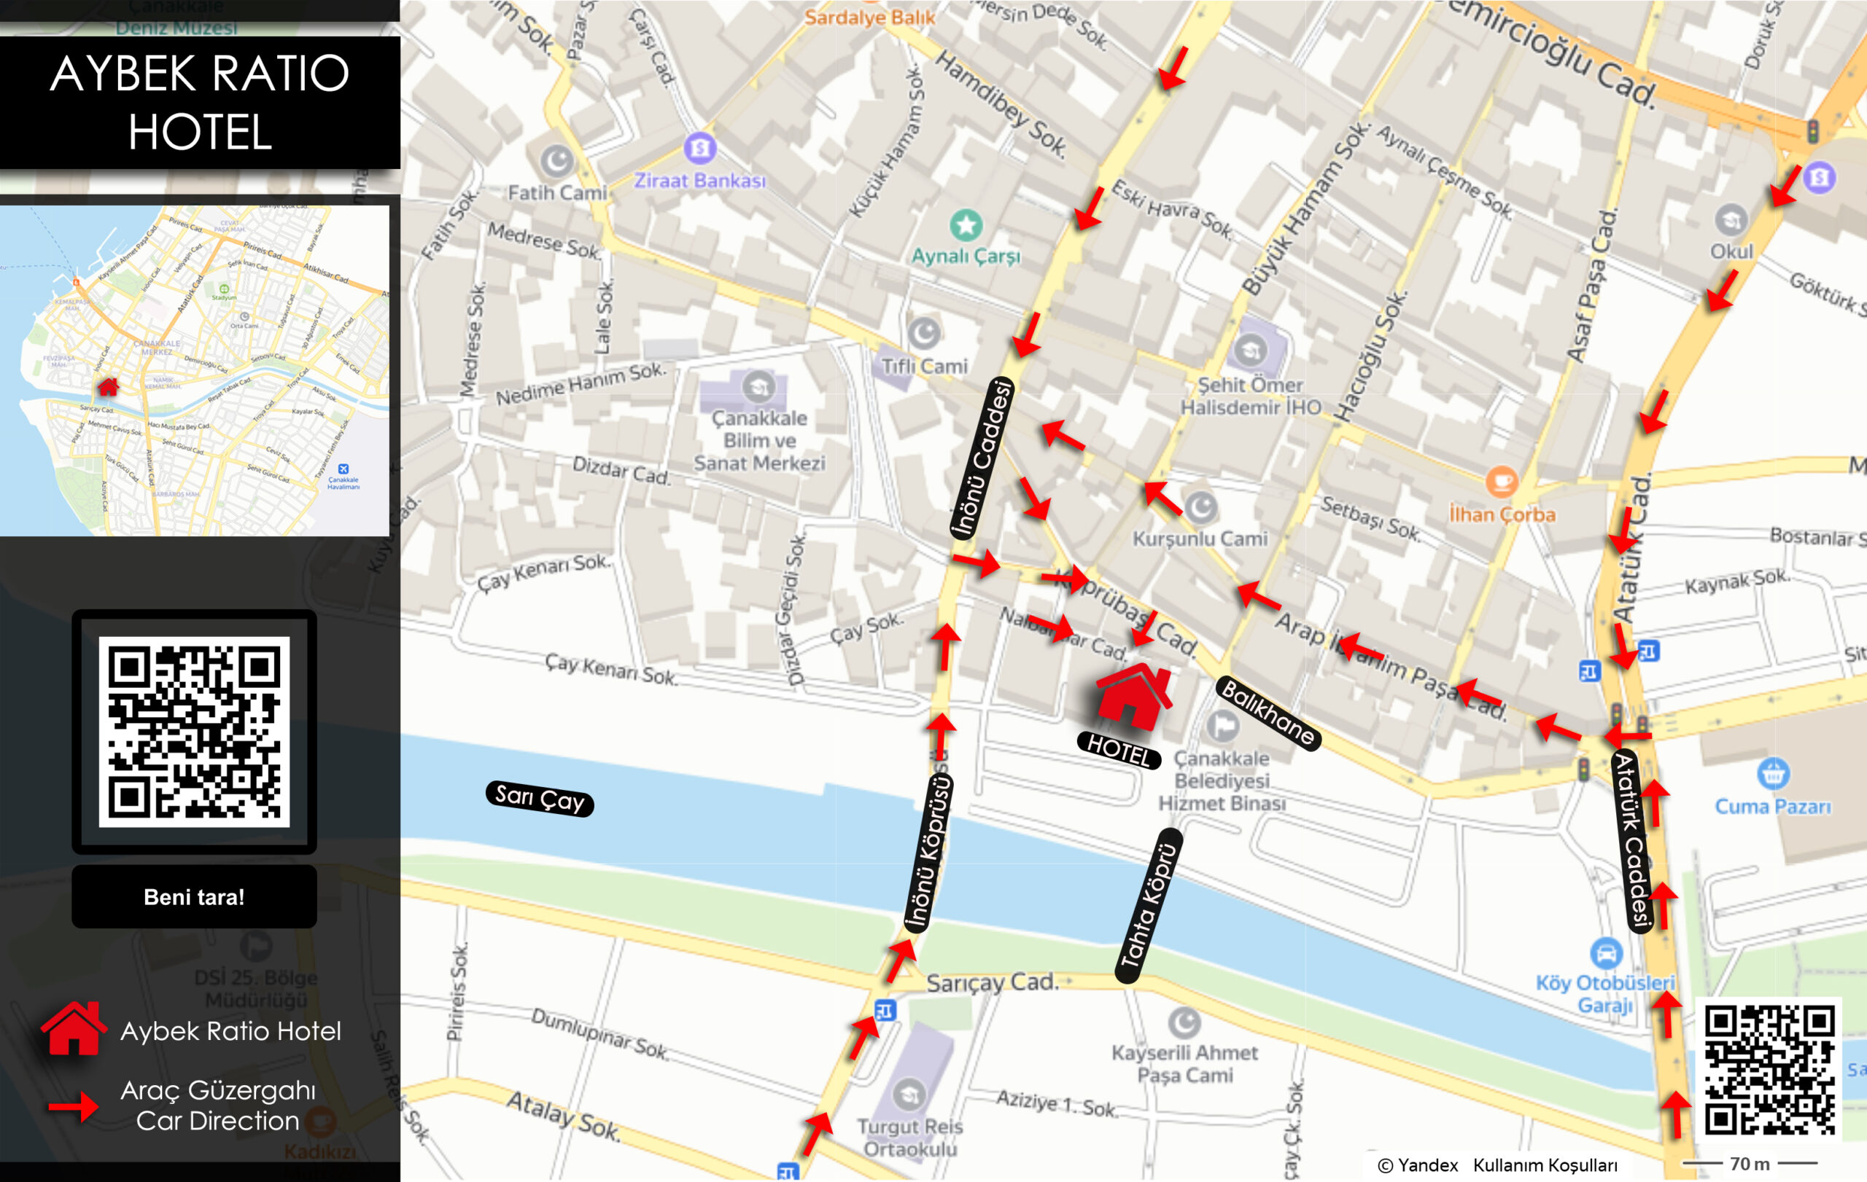Click the Köy Otobüsleri Garajı car icon
Image resolution: width=1867 pixels, height=1182 pixels.
click(x=1606, y=952)
